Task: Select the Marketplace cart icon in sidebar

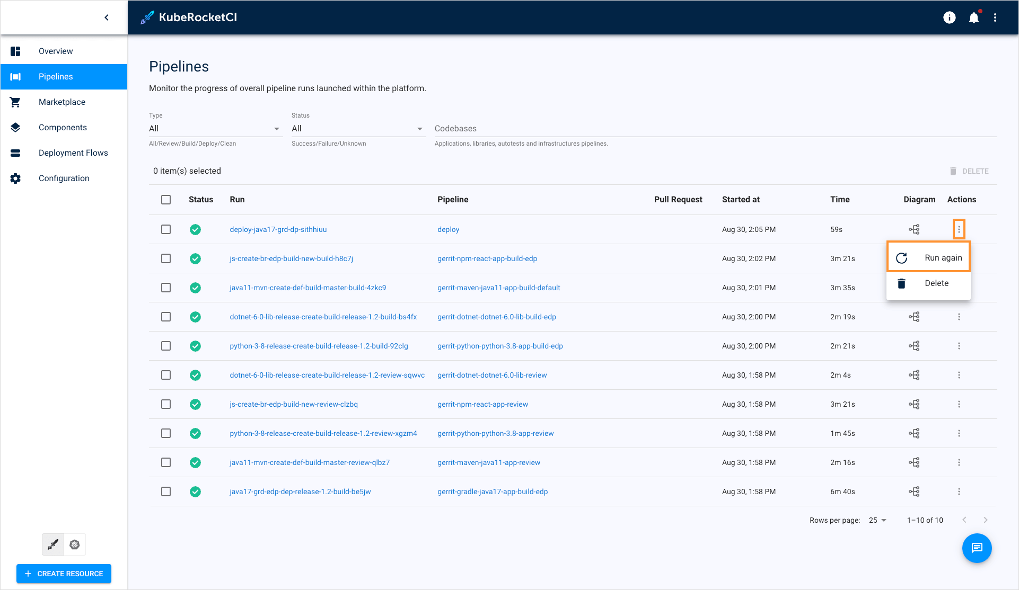Action: pyautogui.click(x=15, y=102)
